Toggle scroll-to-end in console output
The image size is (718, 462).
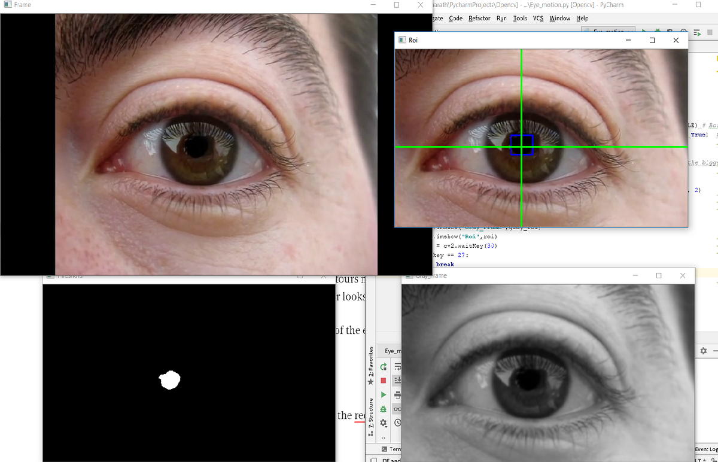click(x=397, y=379)
